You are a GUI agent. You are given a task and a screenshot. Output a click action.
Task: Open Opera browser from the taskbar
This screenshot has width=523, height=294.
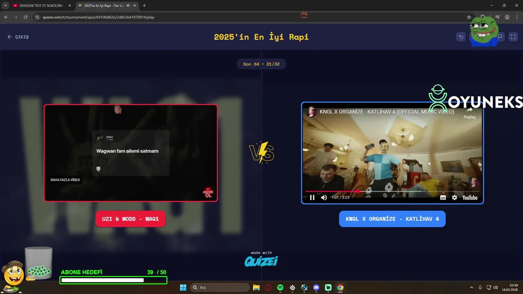tap(268, 287)
